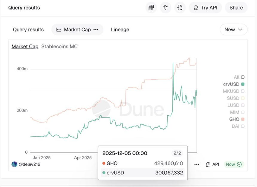Enable the All checkbox in the legend
257x187 pixels.
click(x=243, y=77)
